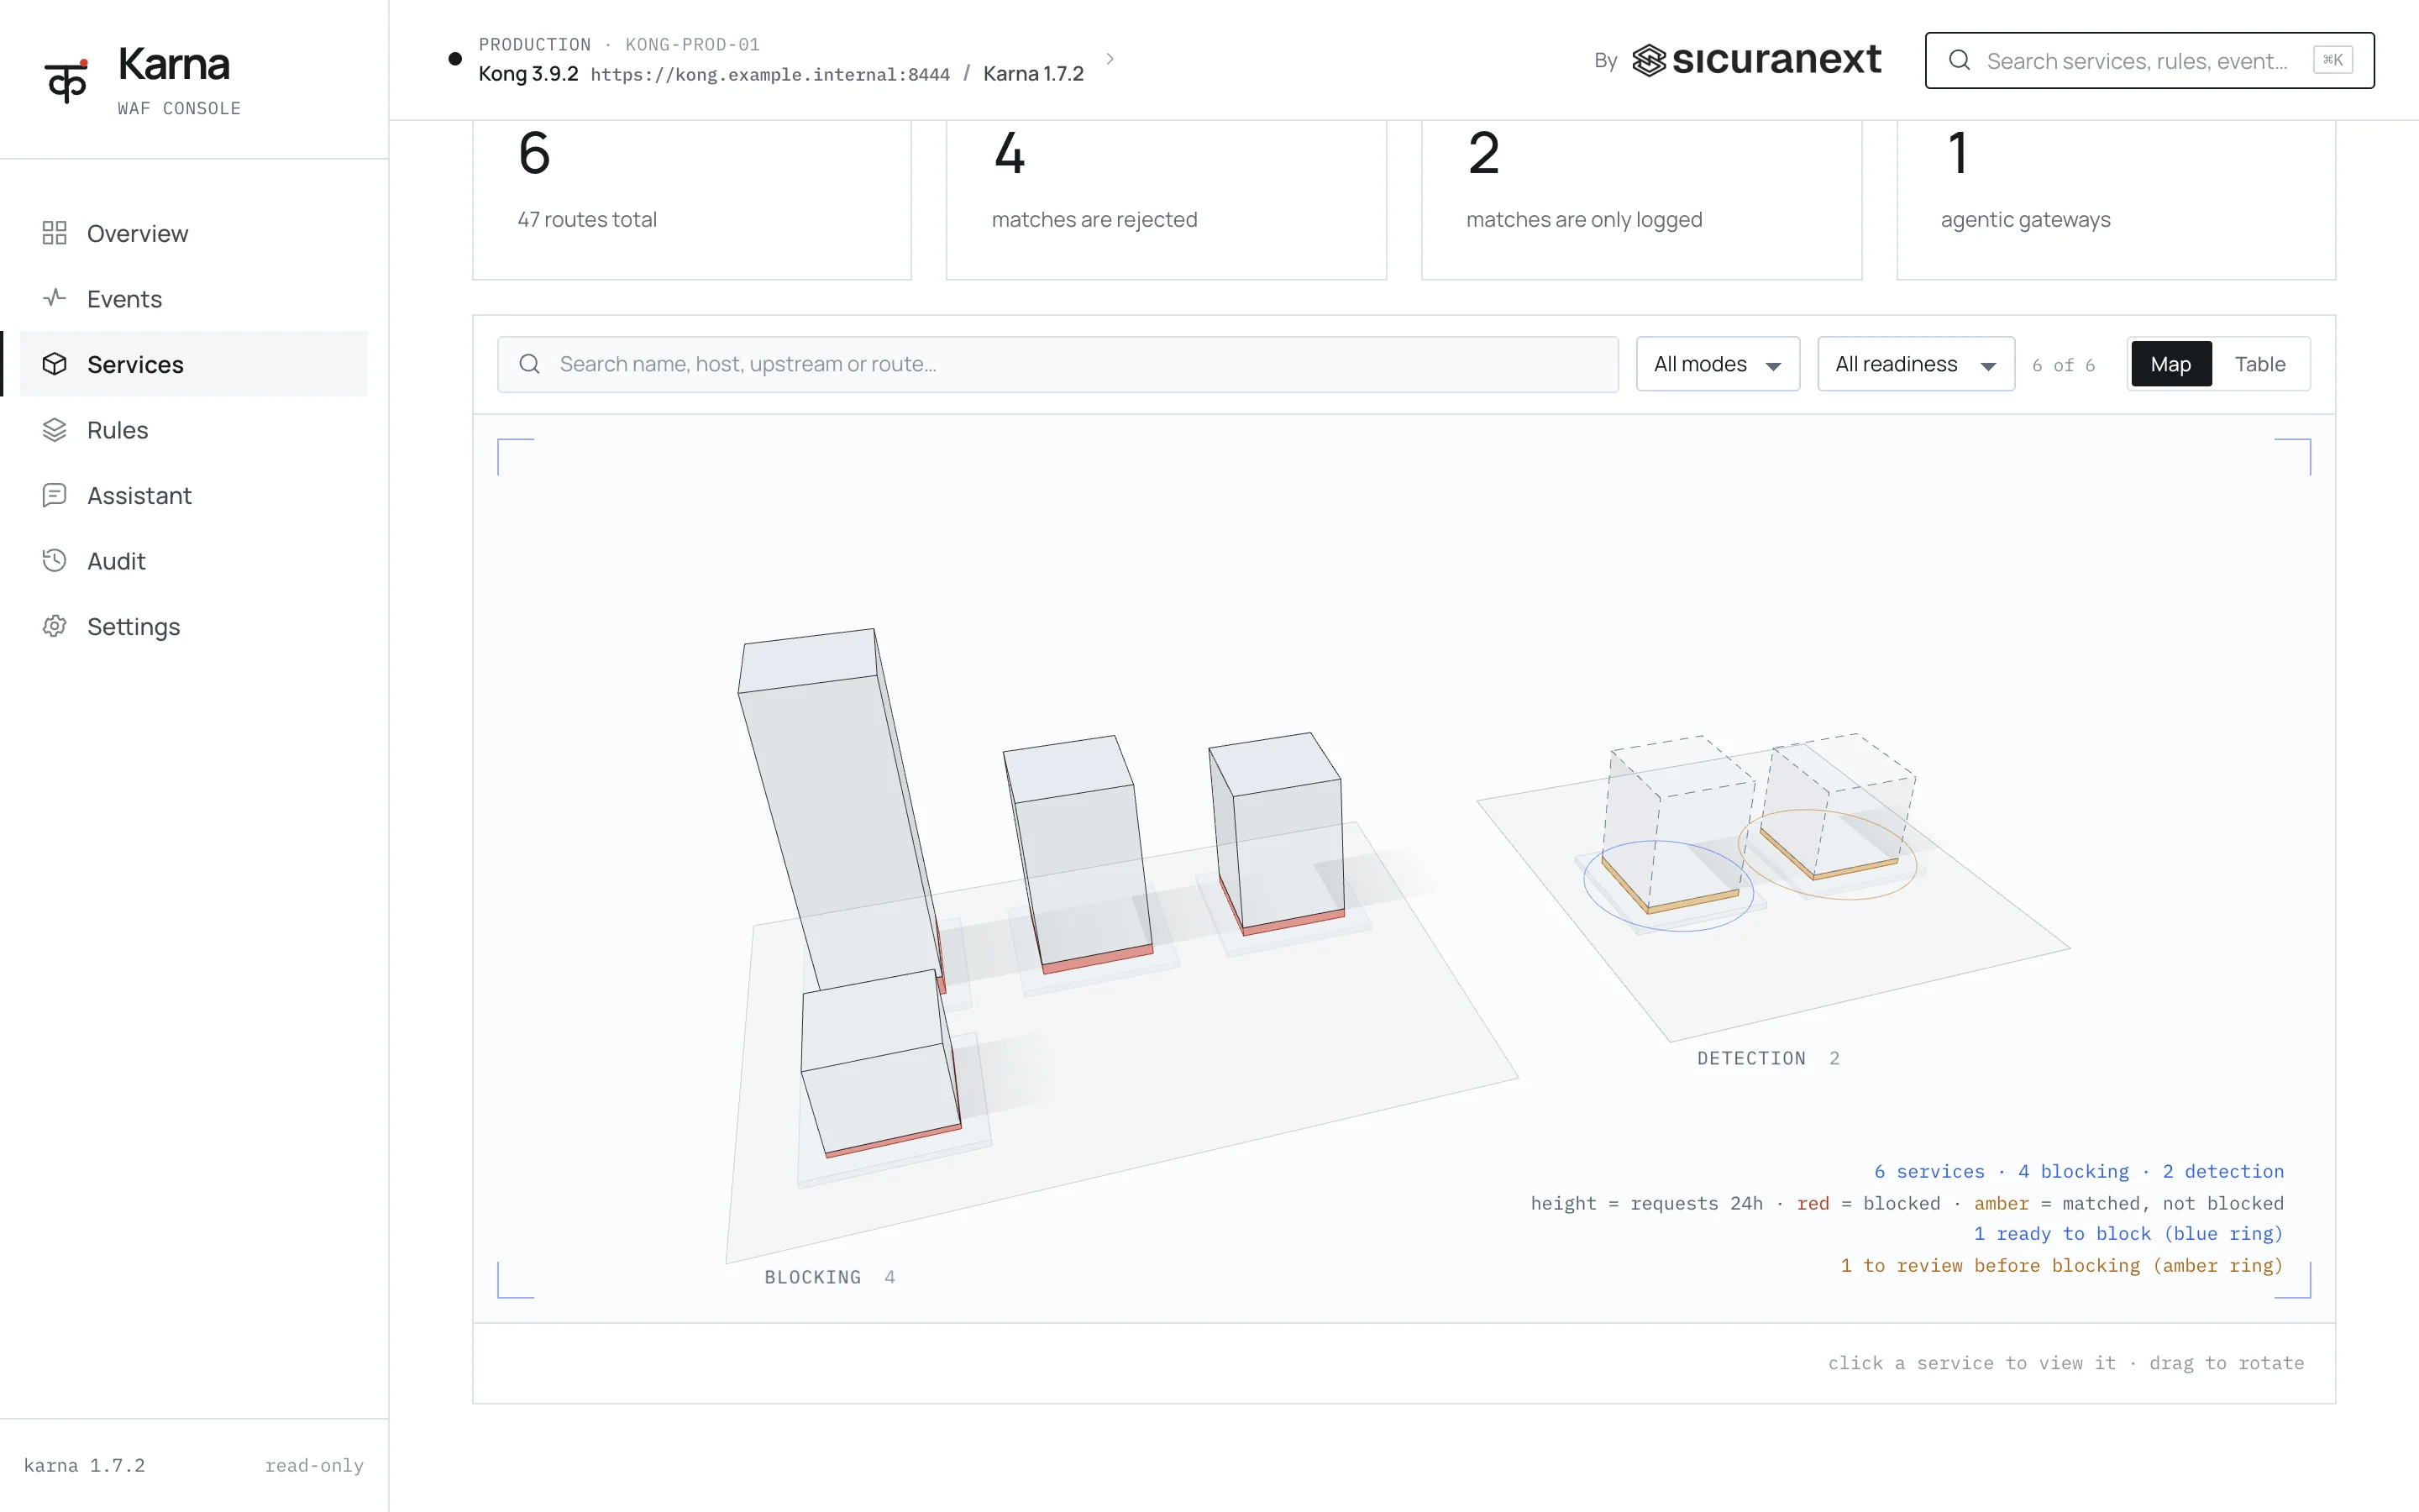The height and width of the screenshot is (1512, 2419).
Task: Click the Settings gear icon
Action: [x=54, y=626]
